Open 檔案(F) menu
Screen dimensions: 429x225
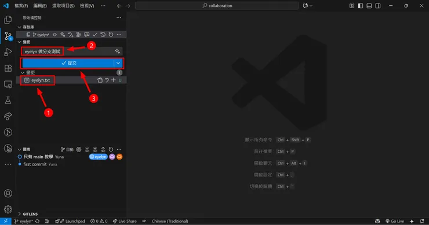tap(21, 6)
